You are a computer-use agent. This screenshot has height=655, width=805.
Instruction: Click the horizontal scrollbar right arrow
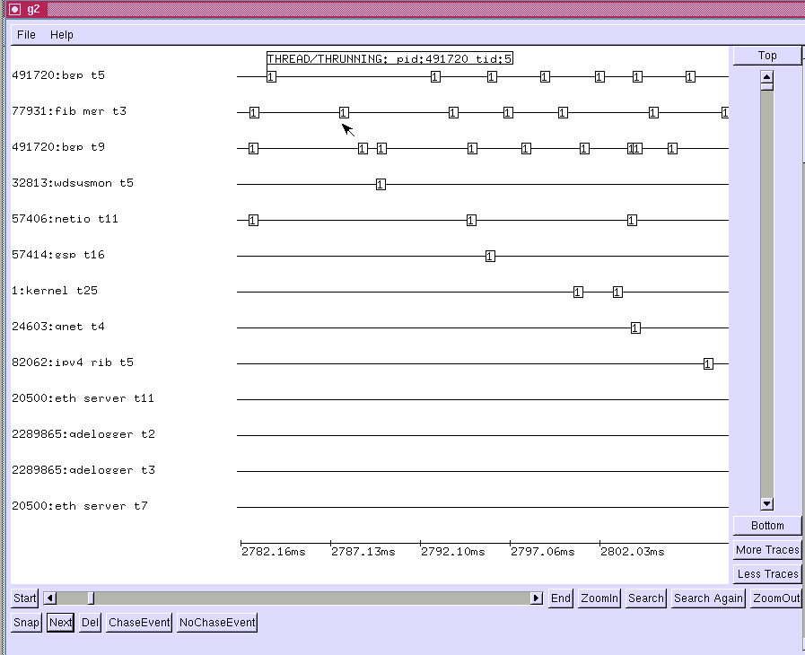(537, 598)
